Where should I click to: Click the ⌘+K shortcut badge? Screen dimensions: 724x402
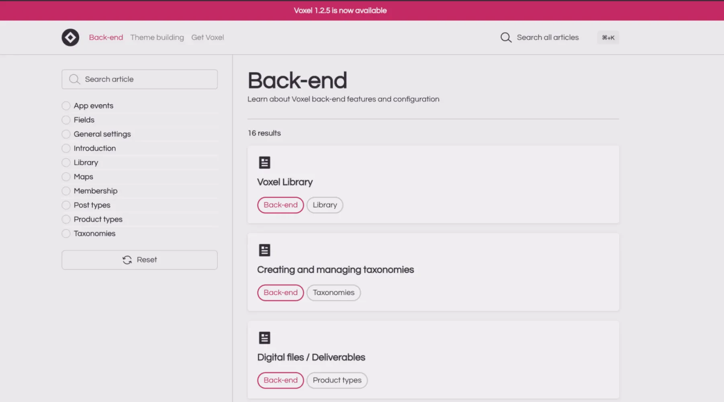608,37
